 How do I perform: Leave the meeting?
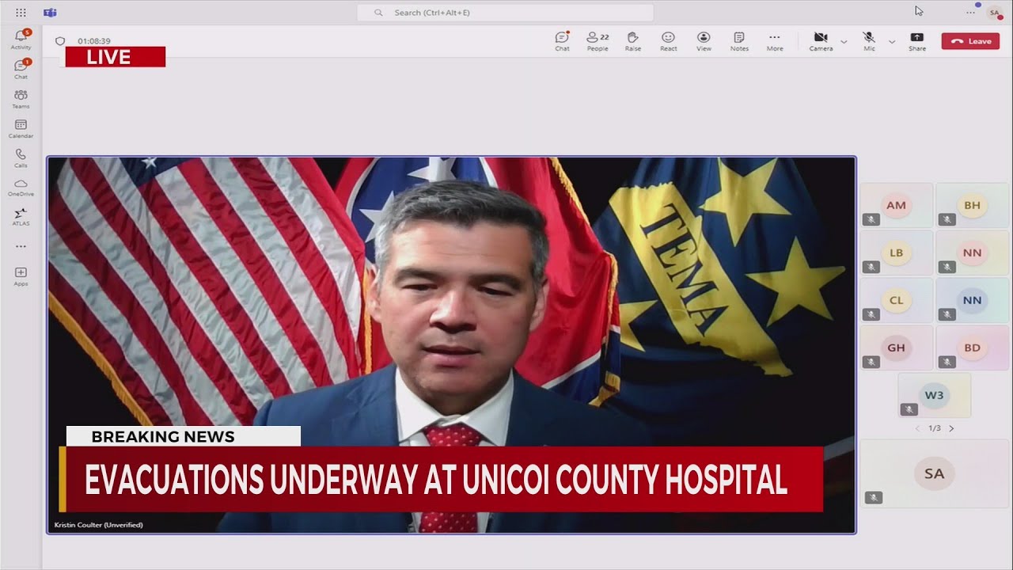pos(970,41)
